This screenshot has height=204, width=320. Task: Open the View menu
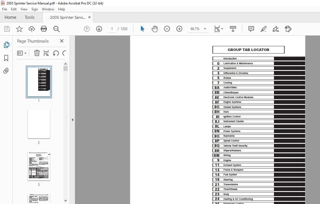click(24, 9)
